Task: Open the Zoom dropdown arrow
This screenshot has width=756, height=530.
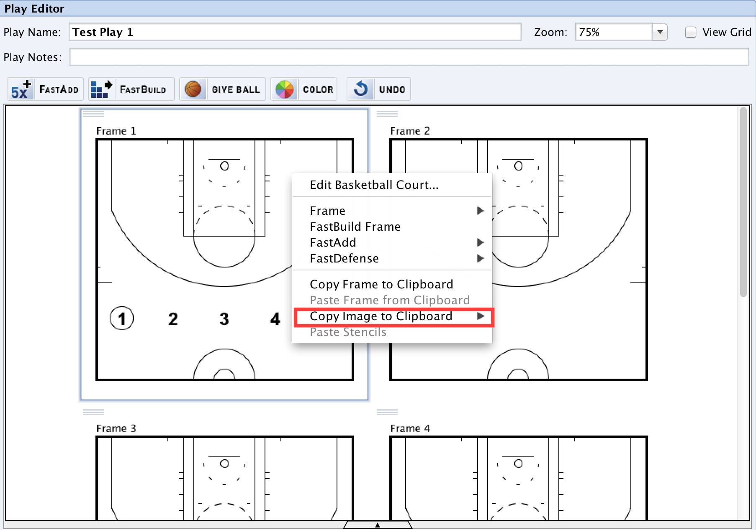Action: pyautogui.click(x=660, y=32)
